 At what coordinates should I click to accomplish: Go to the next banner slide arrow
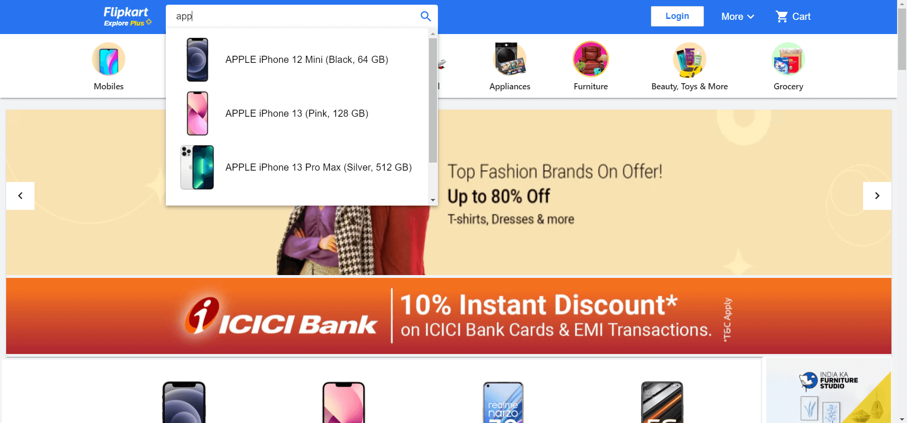877,196
